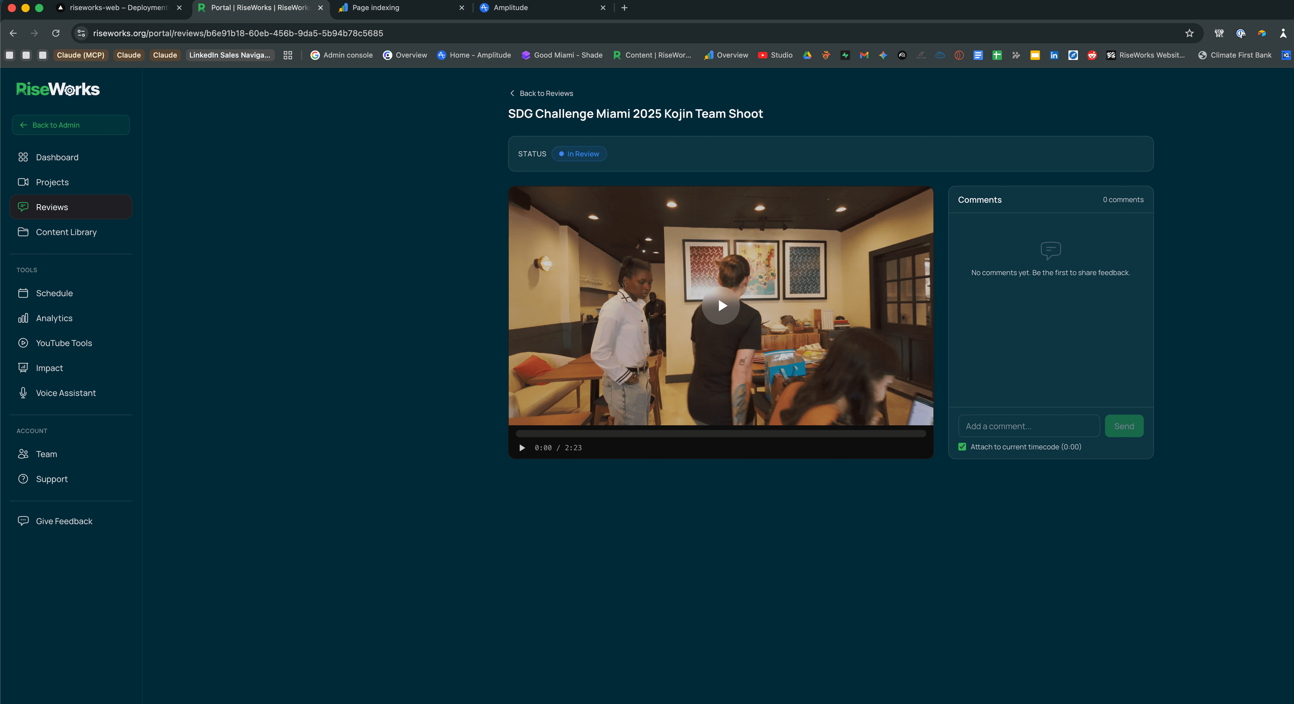The height and width of the screenshot is (704, 1294).
Task: Expand the 'LinkedIn Sales Navigator' tab group
Action: click(x=229, y=55)
